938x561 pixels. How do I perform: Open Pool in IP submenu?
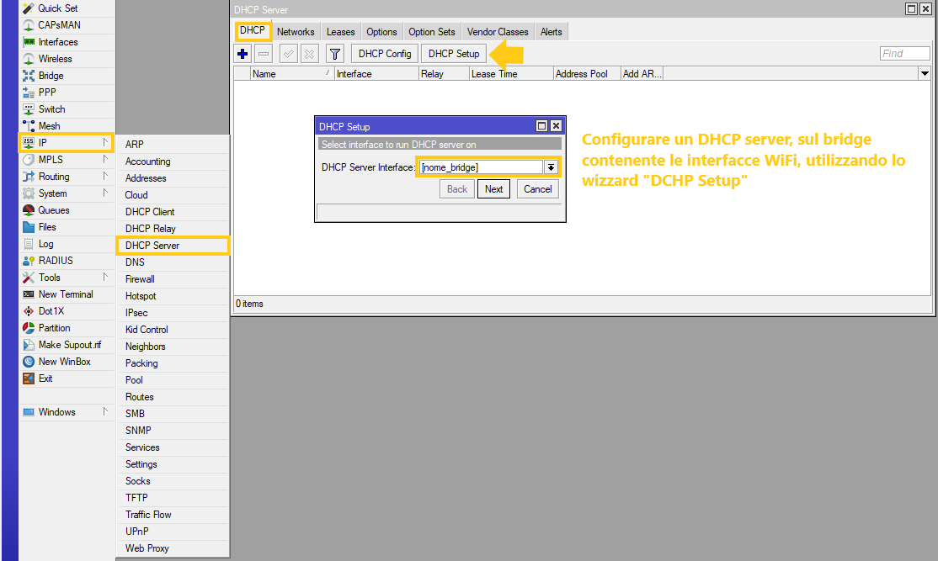click(173, 380)
